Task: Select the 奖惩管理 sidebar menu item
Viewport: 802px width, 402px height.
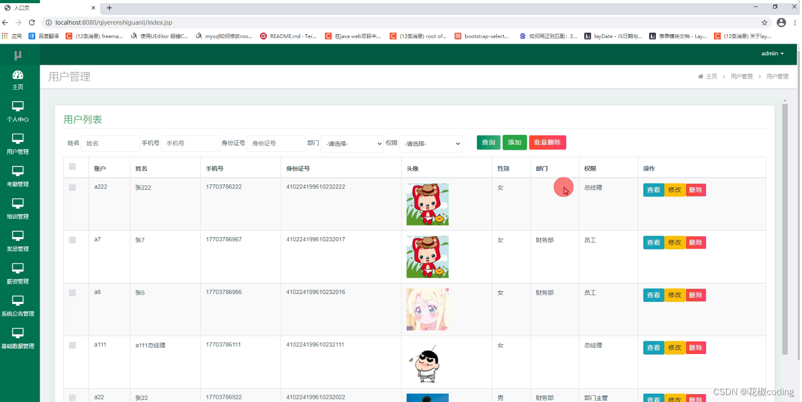Action: (x=19, y=241)
